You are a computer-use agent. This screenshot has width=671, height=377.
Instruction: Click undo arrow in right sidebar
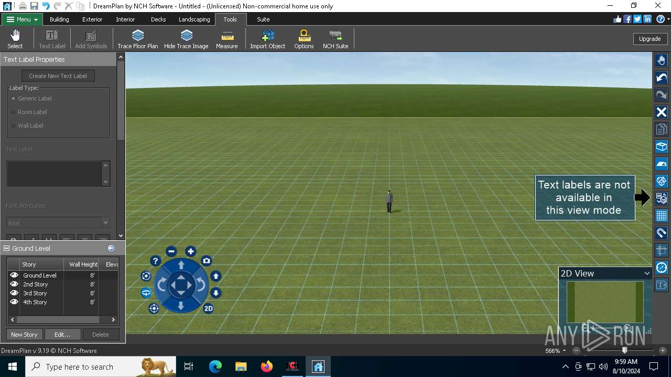(x=662, y=78)
